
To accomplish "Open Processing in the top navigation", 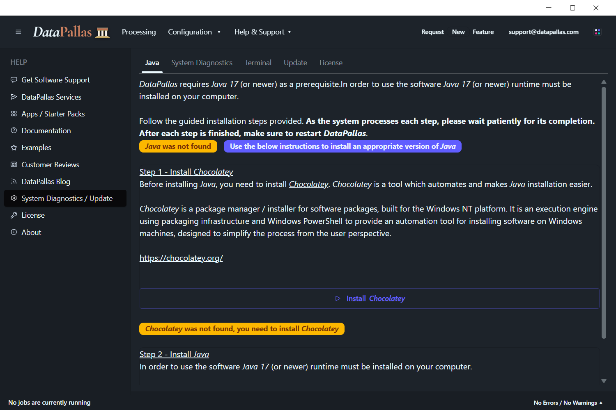I will [139, 32].
